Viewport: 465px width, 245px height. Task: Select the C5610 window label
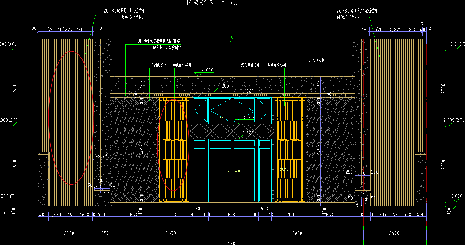coord(222,118)
